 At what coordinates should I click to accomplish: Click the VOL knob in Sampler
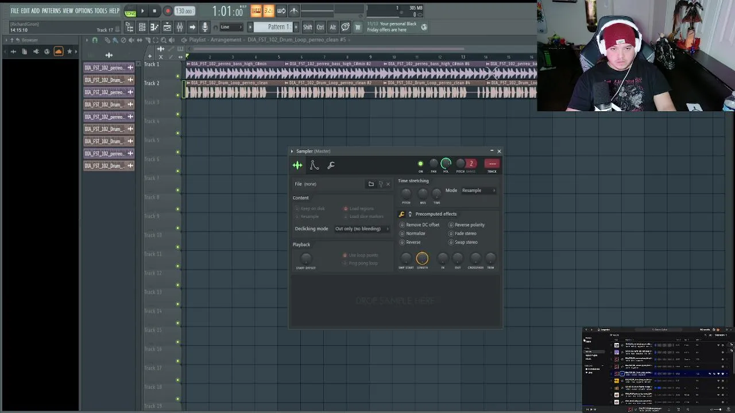point(446,164)
